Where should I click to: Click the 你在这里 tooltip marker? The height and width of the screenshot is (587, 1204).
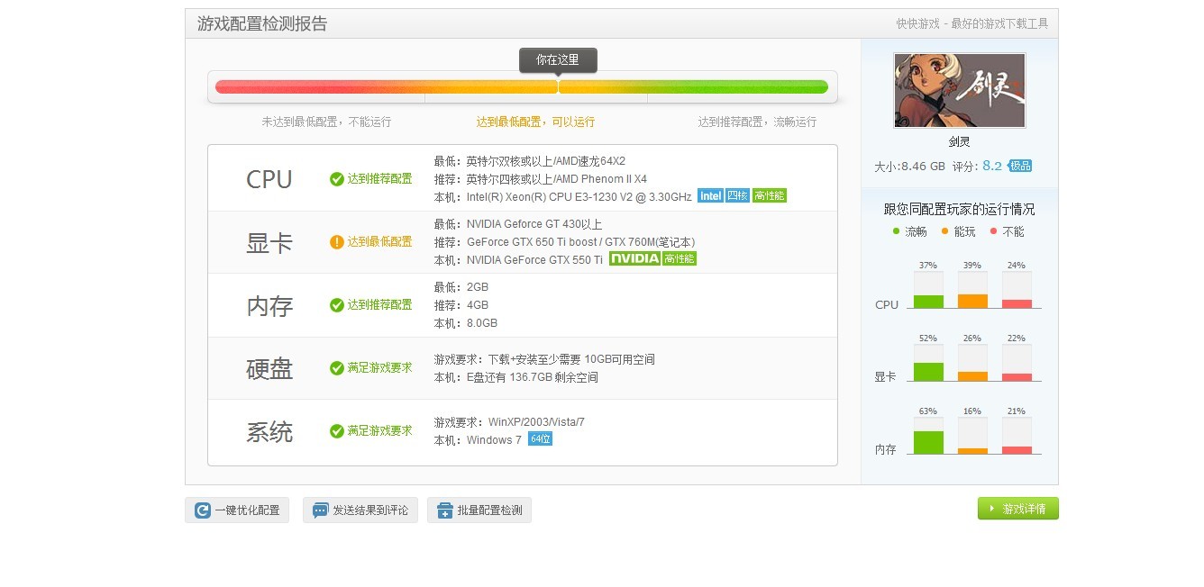[x=558, y=60]
